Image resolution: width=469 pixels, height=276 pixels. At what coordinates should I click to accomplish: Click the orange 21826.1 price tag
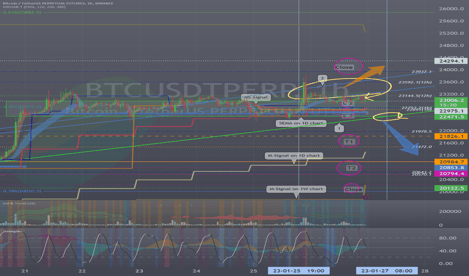pos(451,136)
